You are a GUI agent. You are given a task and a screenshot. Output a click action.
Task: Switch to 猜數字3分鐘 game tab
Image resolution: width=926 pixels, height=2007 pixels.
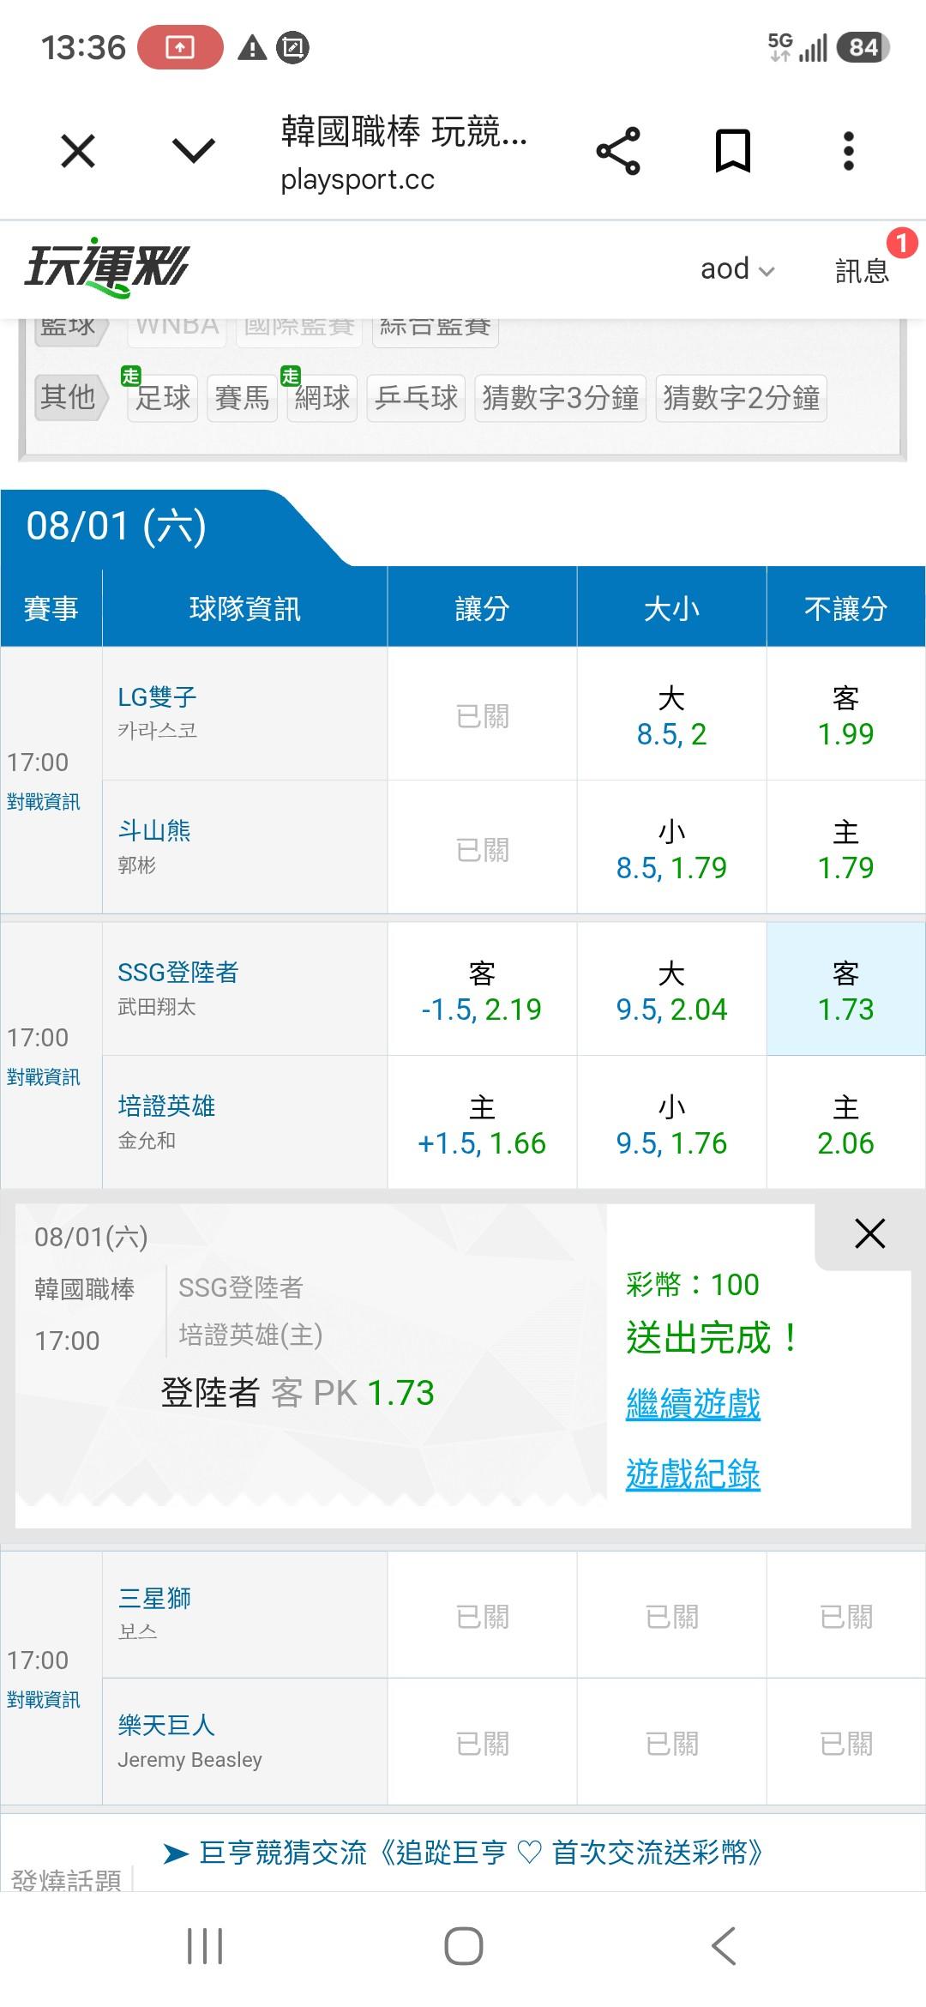(x=561, y=398)
